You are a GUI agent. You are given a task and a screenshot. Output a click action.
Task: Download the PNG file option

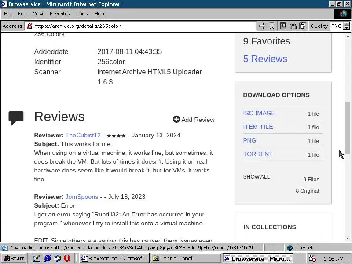[x=249, y=140]
